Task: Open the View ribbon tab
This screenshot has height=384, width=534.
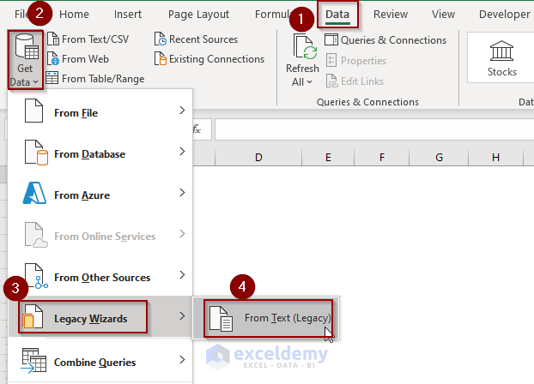Action: [x=443, y=15]
